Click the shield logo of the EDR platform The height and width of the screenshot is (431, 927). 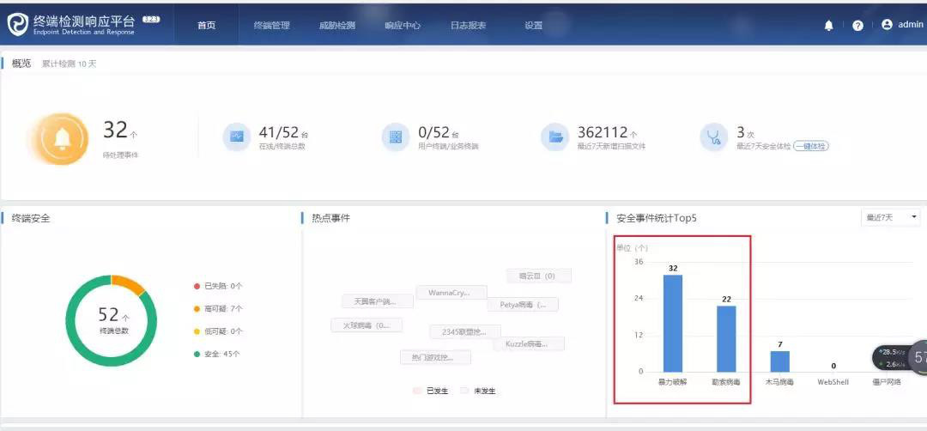tap(18, 24)
